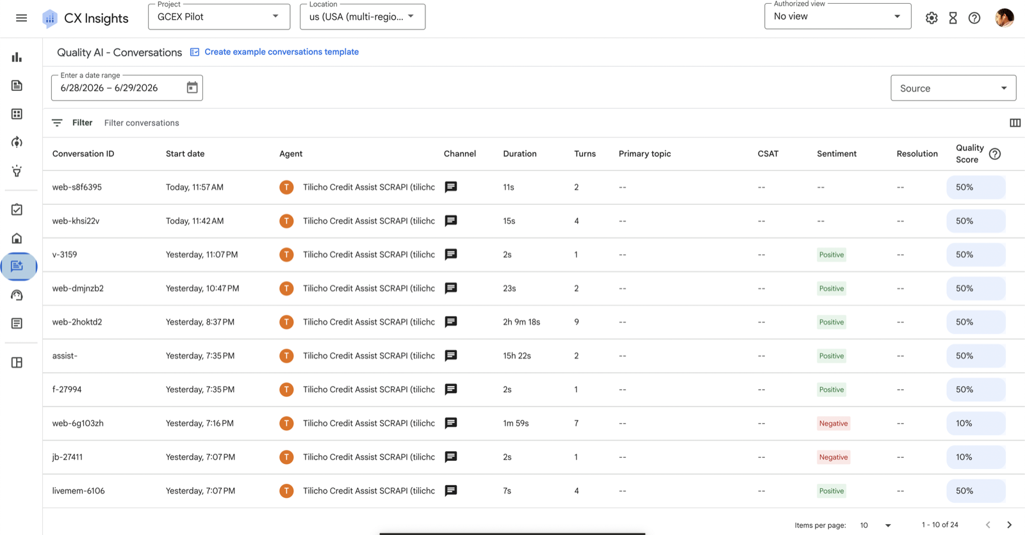The width and height of the screenshot is (1025, 535).
Task: Open the settings gear icon
Action: click(931, 18)
